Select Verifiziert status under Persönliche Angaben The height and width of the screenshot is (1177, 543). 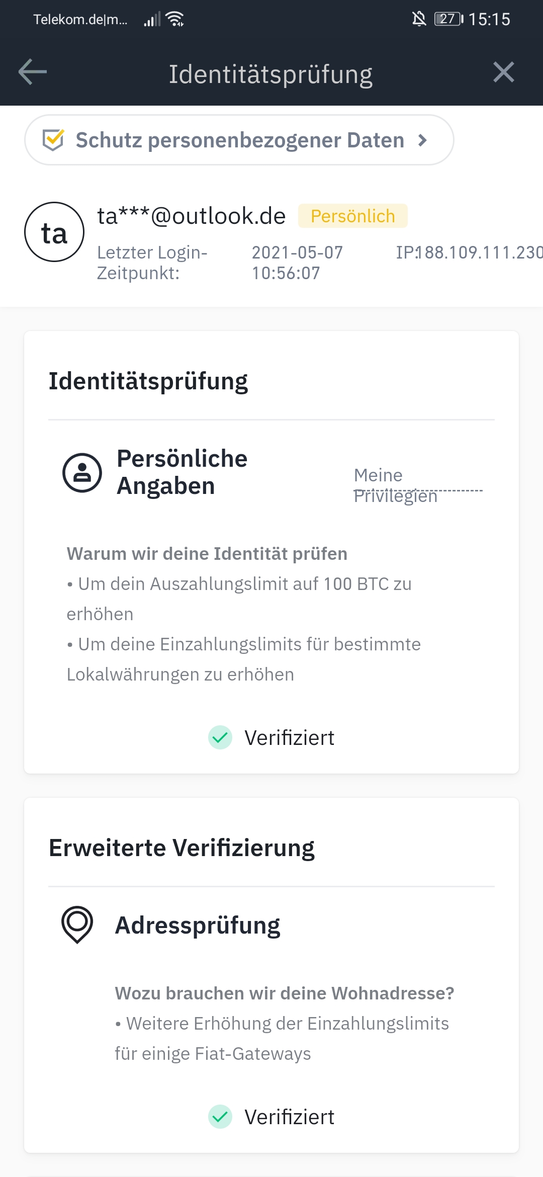(289, 738)
